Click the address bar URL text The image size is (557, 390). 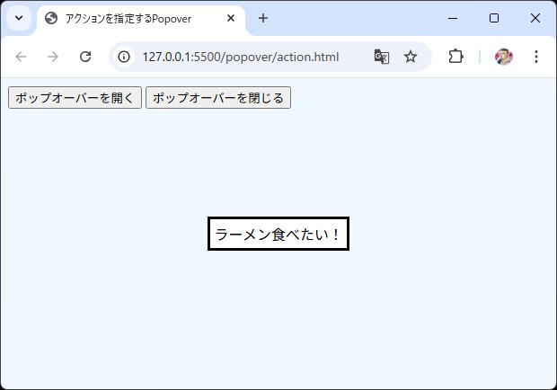(240, 57)
